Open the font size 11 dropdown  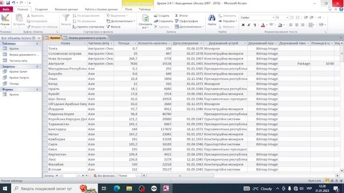(287, 18)
